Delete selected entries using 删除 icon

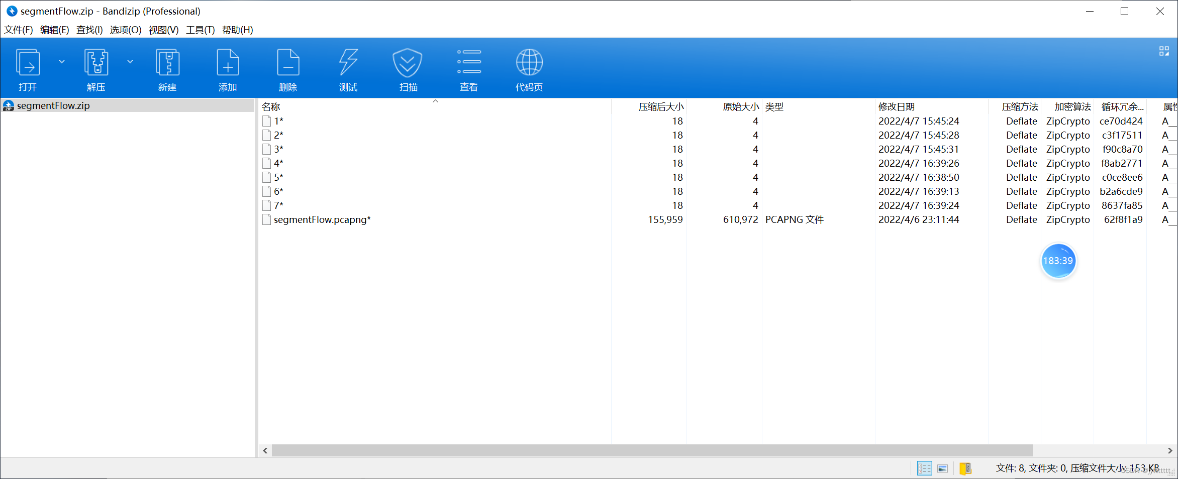pos(288,69)
